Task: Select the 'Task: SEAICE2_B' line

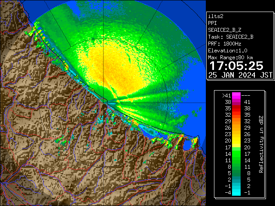Action: pyautogui.click(x=231, y=37)
